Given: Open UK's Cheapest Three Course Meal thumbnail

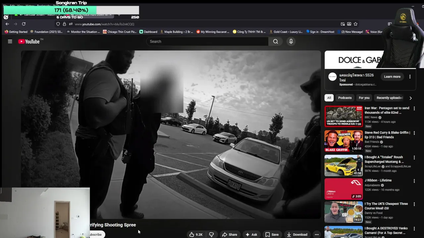Looking at the screenshot, I should (344, 212).
